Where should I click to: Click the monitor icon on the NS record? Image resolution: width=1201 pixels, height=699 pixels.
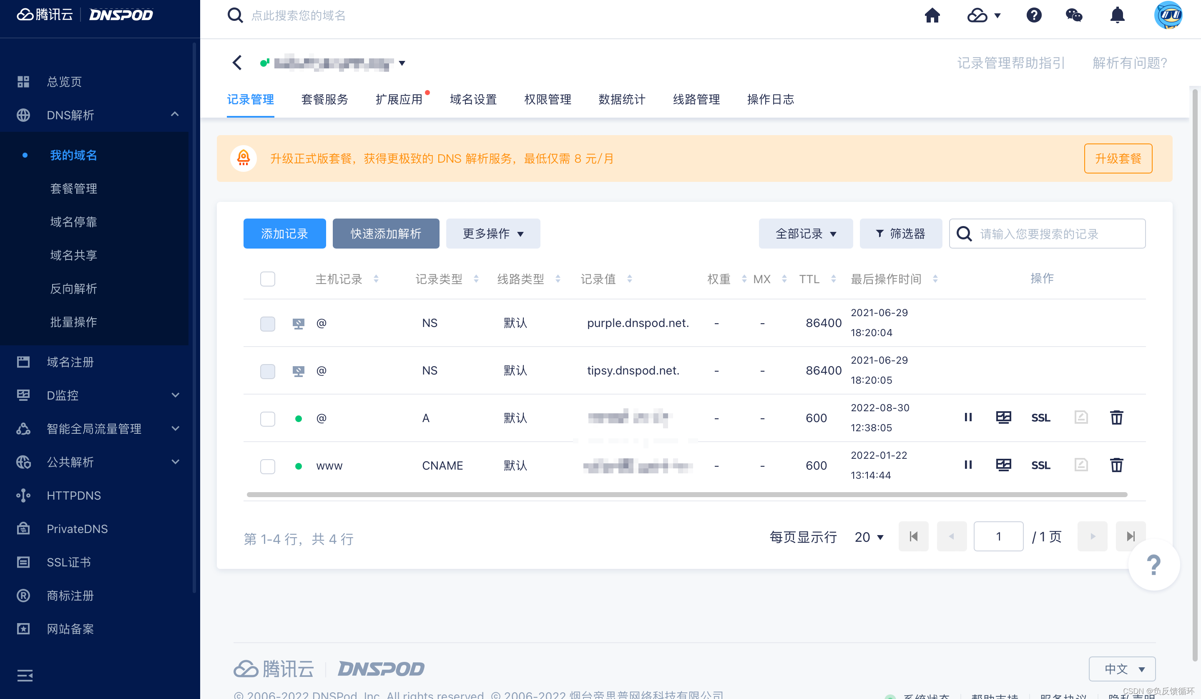[x=298, y=323]
